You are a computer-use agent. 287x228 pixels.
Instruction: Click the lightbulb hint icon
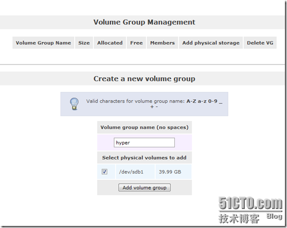(x=74, y=104)
